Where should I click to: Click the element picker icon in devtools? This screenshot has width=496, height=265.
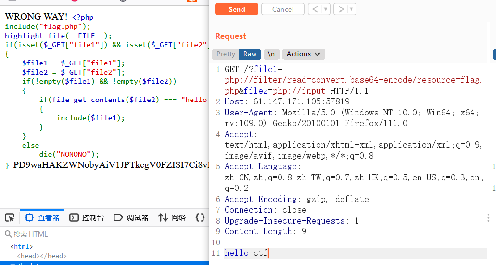click(10, 217)
